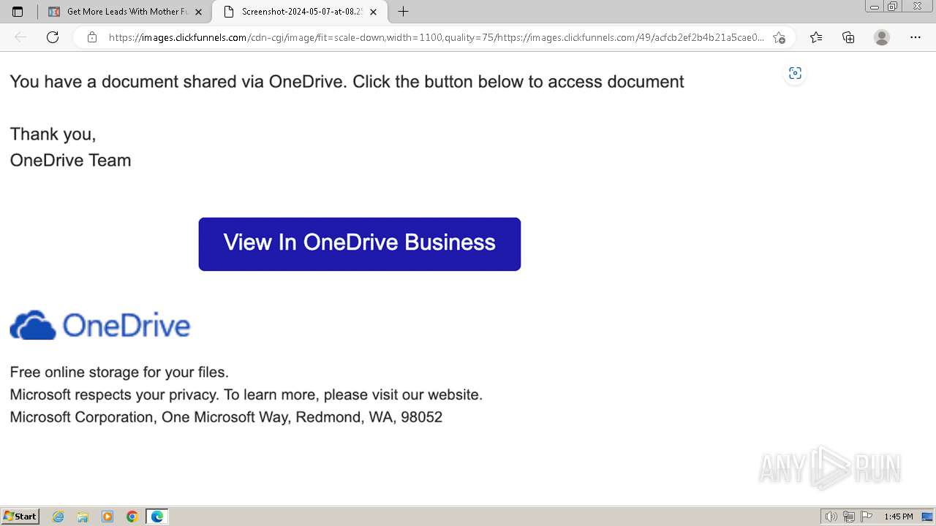Open Settings and more menu
Viewport: 936px width, 526px height.
tap(916, 37)
